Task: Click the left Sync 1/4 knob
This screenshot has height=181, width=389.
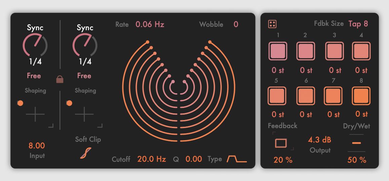Action: pyautogui.click(x=35, y=46)
